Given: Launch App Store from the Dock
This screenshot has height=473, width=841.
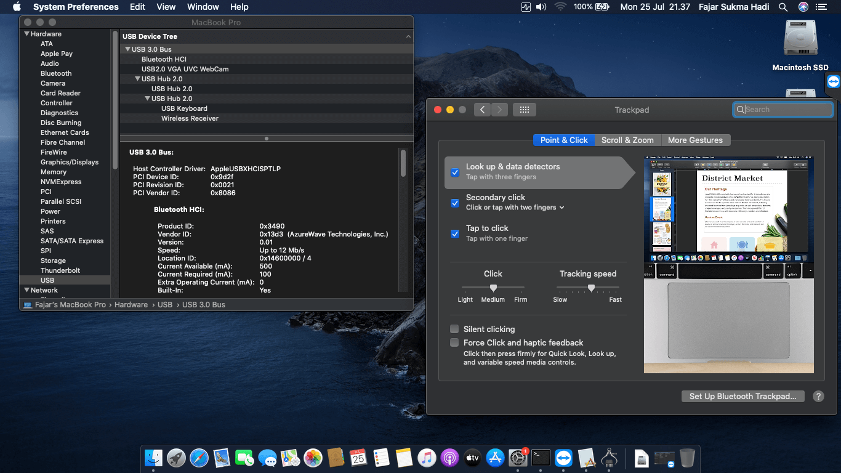Looking at the screenshot, I should click(495, 458).
